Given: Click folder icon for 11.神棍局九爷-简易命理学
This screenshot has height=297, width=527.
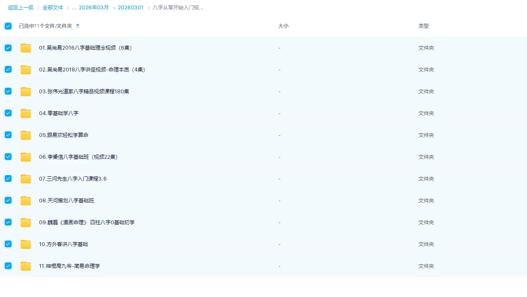Looking at the screenshot, I should click(26, 266).
